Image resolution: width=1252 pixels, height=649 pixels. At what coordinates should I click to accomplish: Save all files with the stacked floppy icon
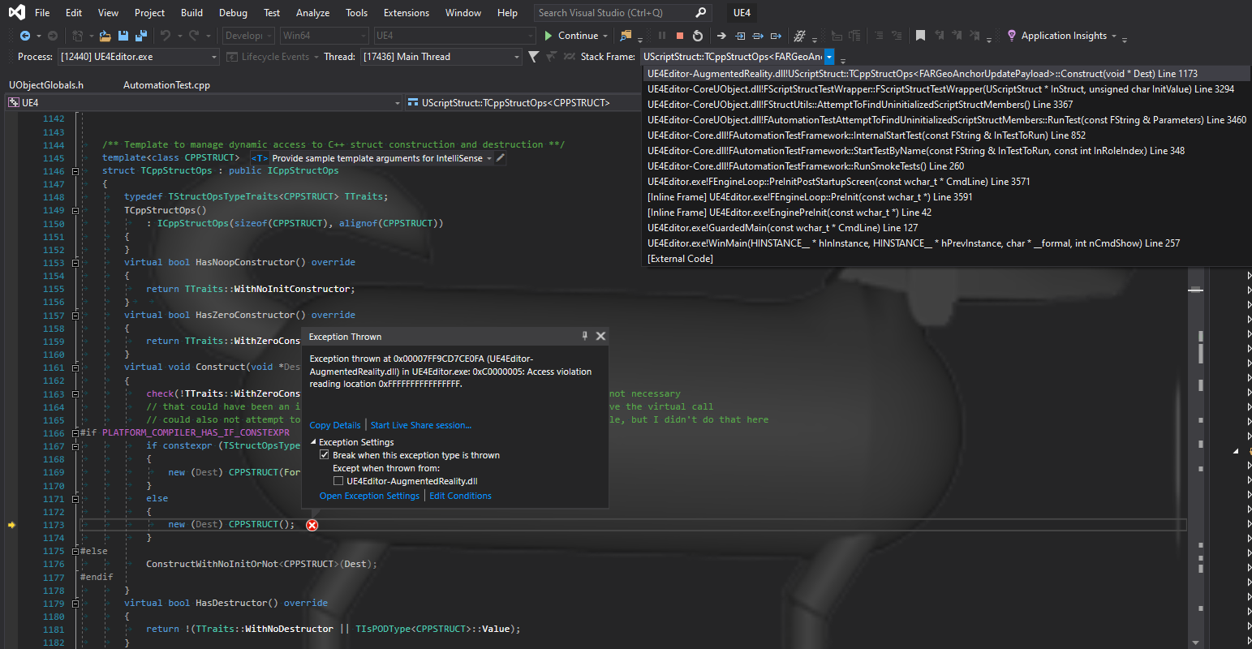(x=141, y=36)
